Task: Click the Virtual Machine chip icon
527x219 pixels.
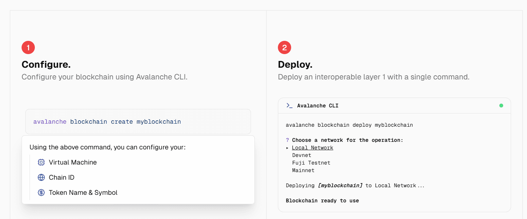Action: click(x=41, y=162)
